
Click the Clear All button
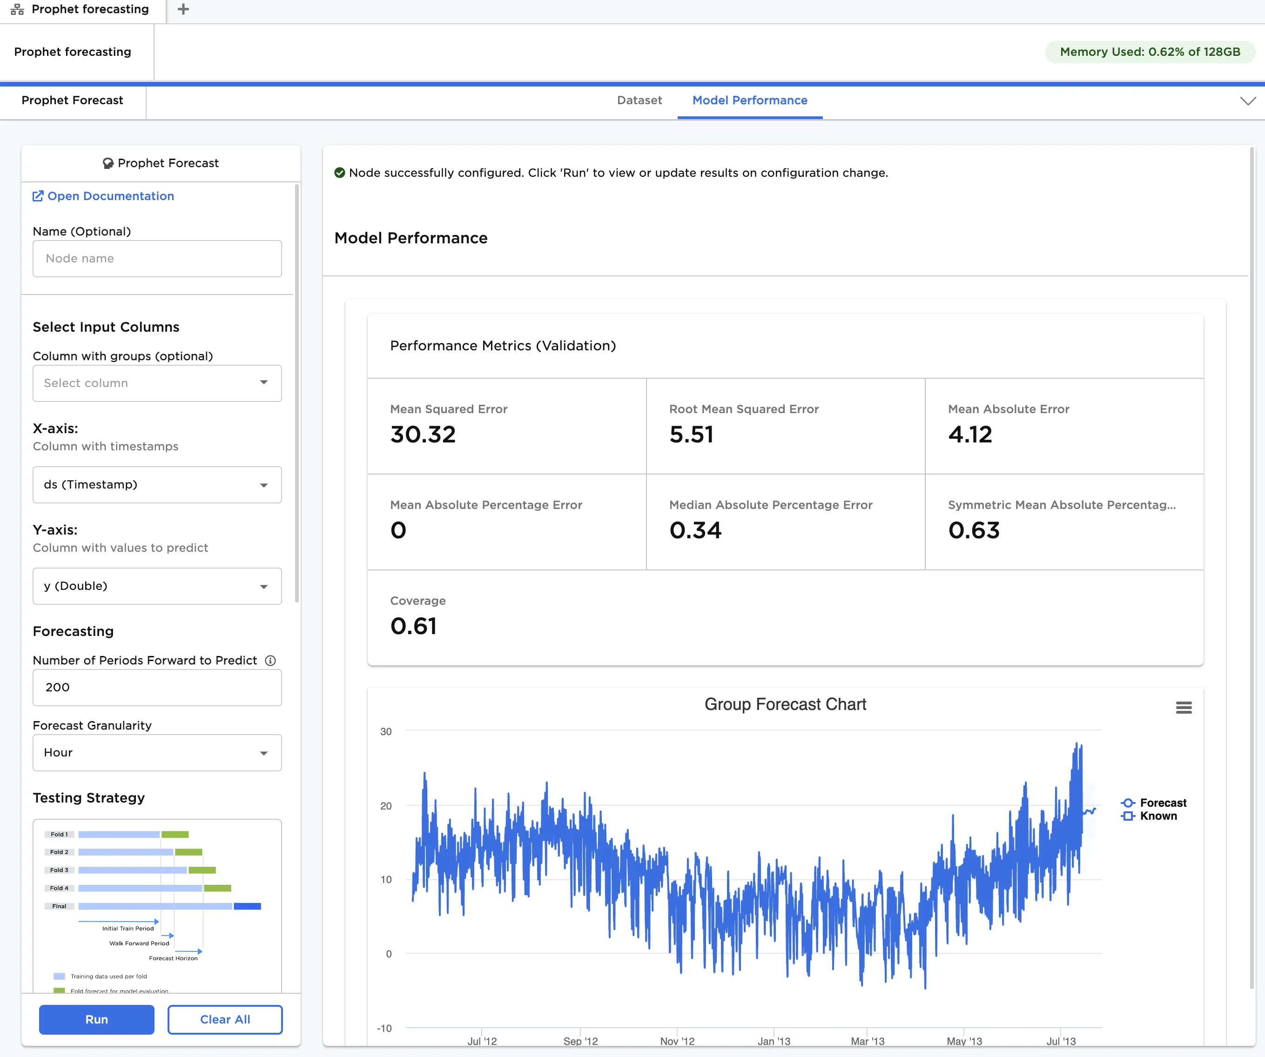click(225, 1019)
